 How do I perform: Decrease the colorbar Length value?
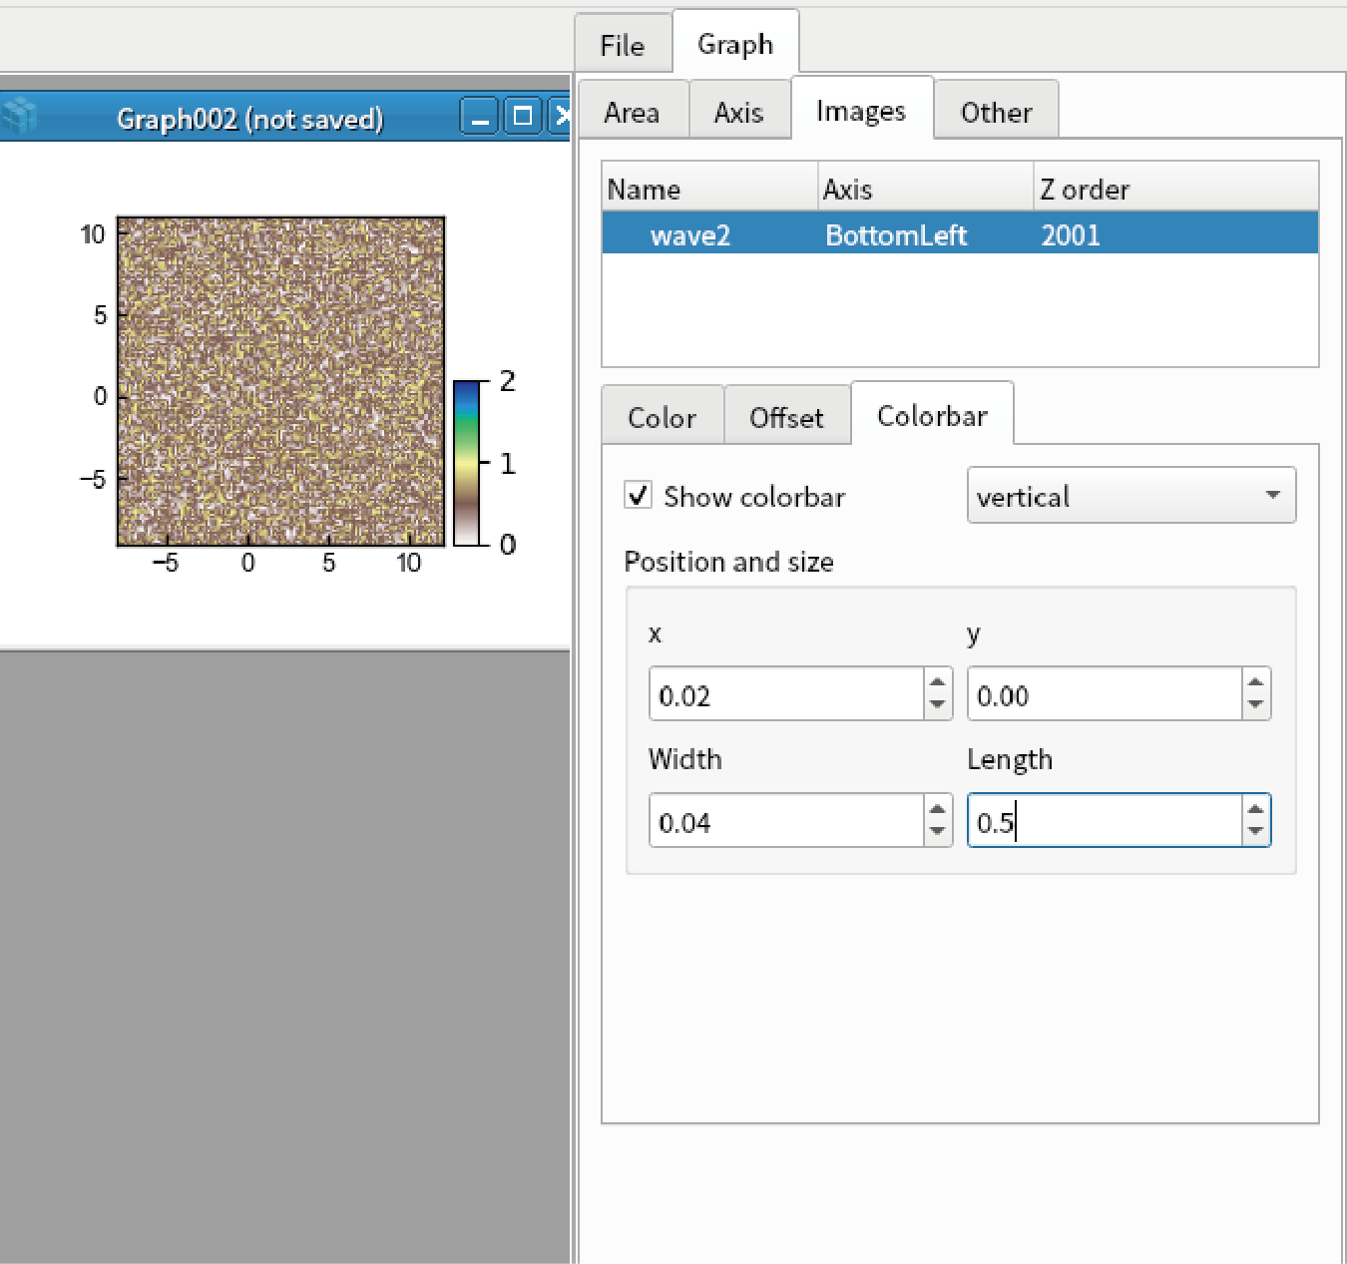[x=1255, y=832]
